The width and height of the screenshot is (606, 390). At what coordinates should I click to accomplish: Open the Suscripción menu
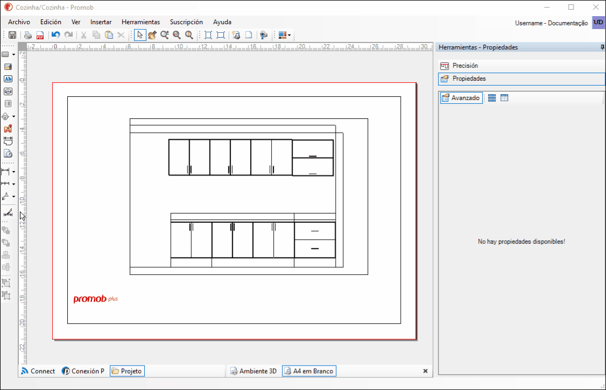coord(186,22)
